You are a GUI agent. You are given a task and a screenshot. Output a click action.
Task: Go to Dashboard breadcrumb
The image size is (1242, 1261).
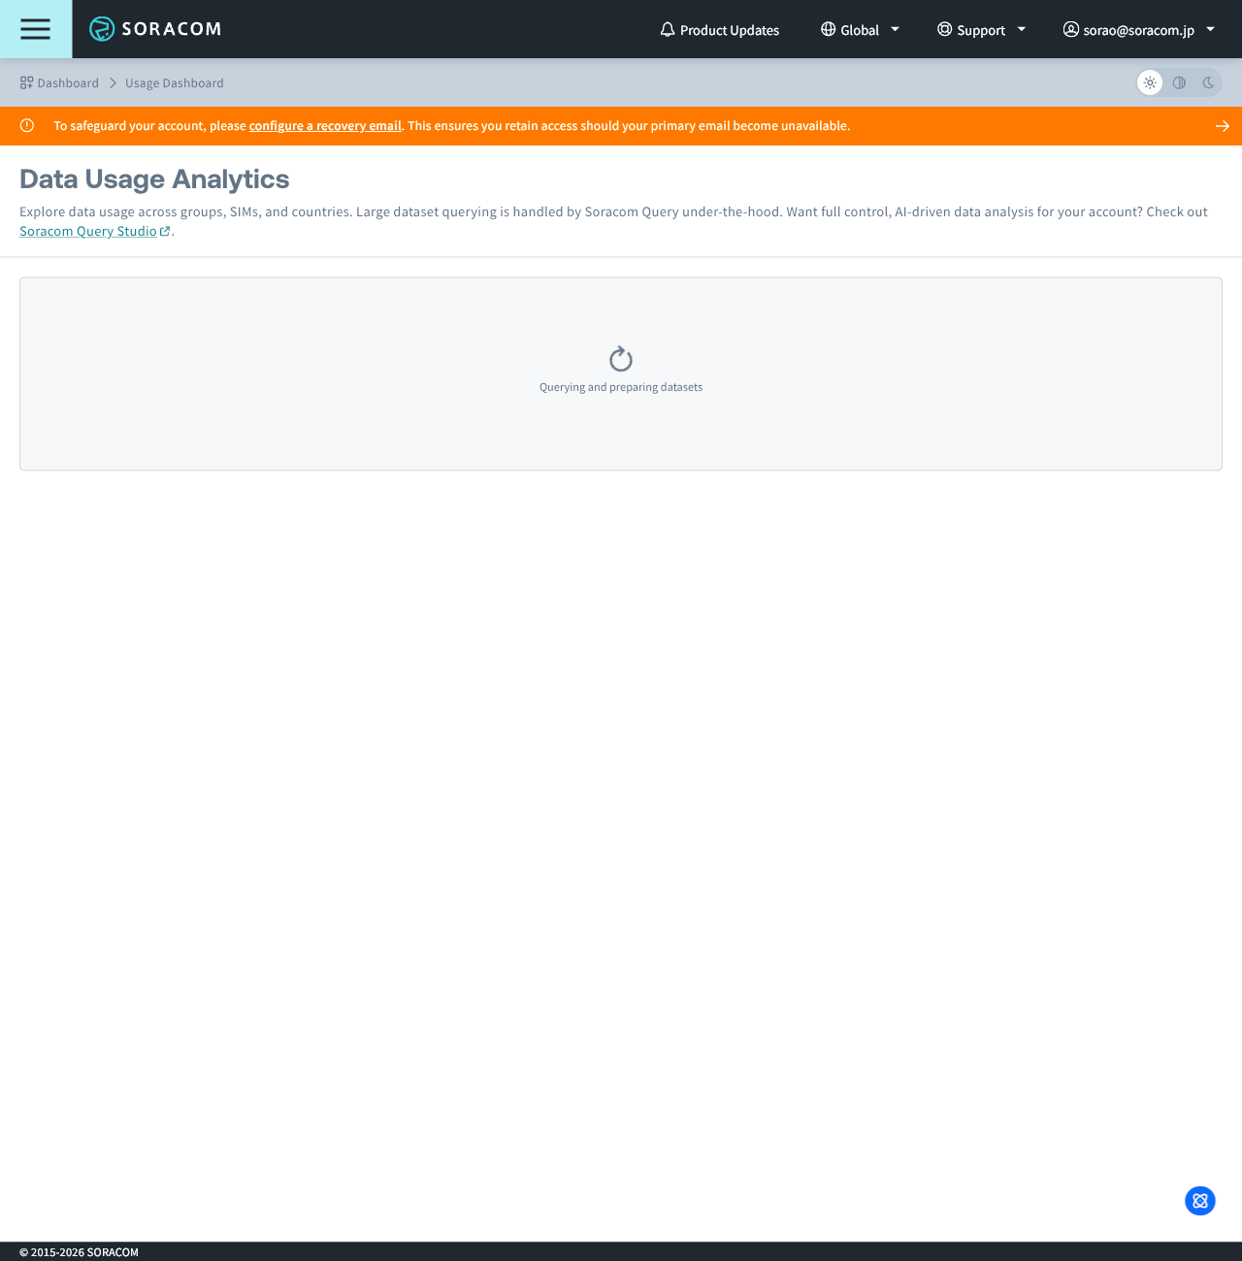tap(59, 83)
